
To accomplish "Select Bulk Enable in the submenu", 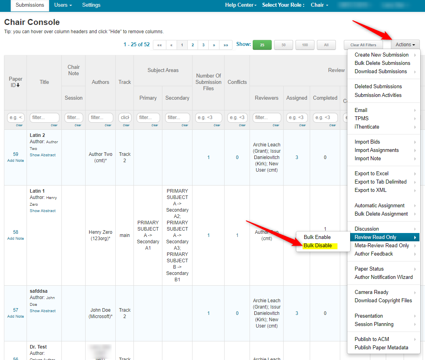I will pyautogui.click(x=317, y=237).
